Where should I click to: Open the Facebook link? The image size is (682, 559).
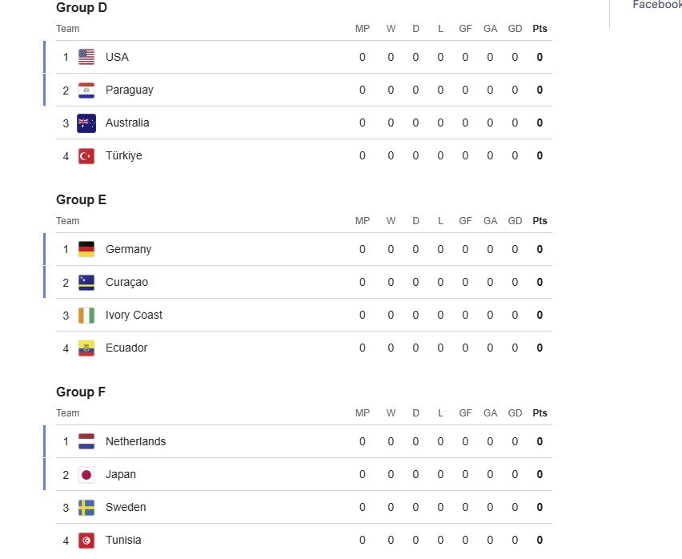point(656,5)
